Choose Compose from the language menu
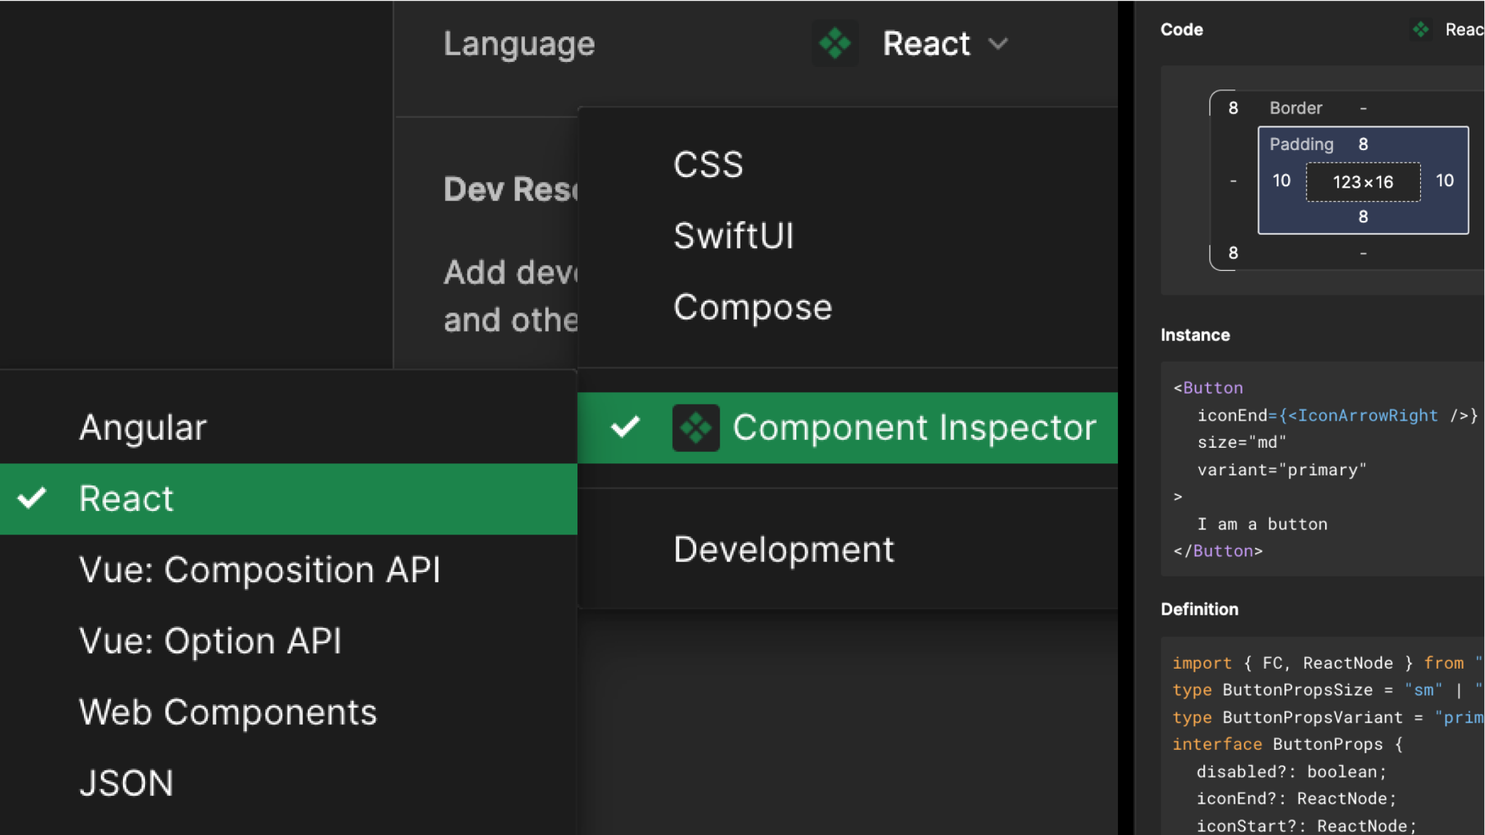Viewport: 1485px width, 835px height. [752, 307]
